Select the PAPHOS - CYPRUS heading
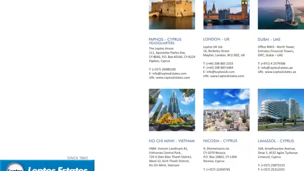Viewport: 304px width, 171px height. pyautogui.click(x=165, y=39)
